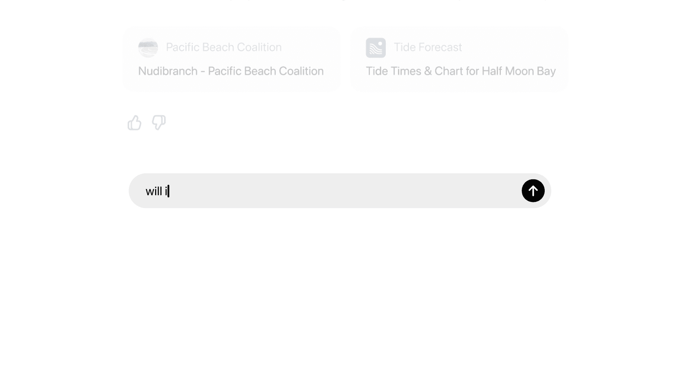Screen dimensions: 680x382
Task: Open the Tide Forecast source name
Action: pyautogui.click(x=428, y=47)
